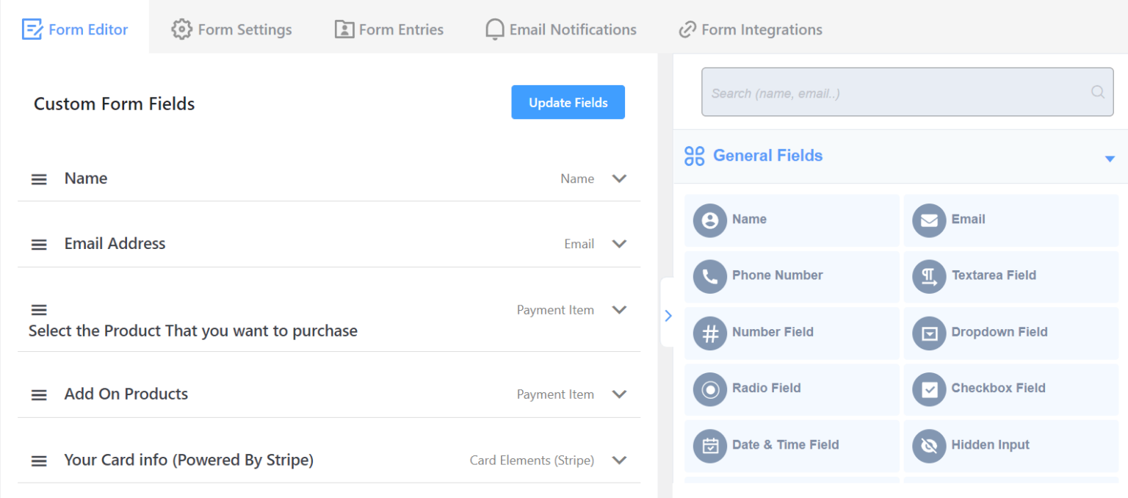Viewport: 1128px width, 498px height.
Task: Focus the field search input box
Action: pos(908,92)
